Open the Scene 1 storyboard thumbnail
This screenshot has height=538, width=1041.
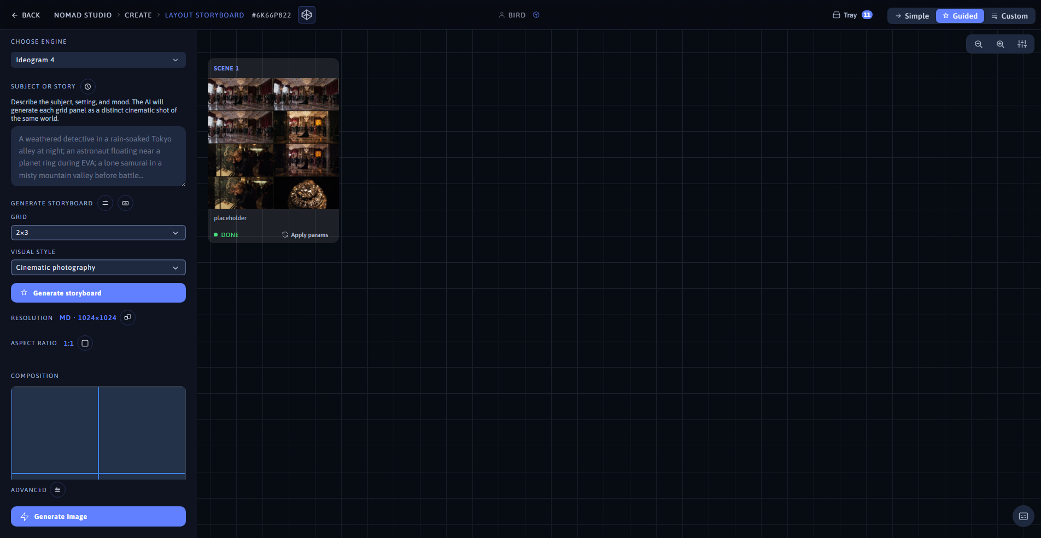(273, 144)
